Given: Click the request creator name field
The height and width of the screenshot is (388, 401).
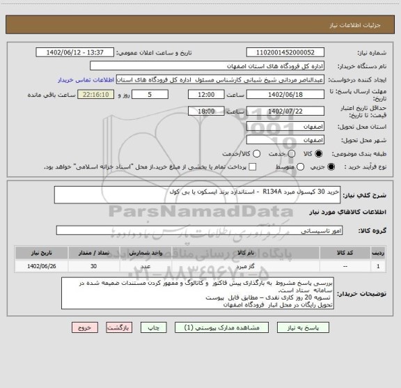Looking at the screenshot, I should coord(220,79).
